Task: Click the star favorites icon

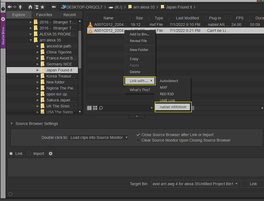Action: point(43,7)
